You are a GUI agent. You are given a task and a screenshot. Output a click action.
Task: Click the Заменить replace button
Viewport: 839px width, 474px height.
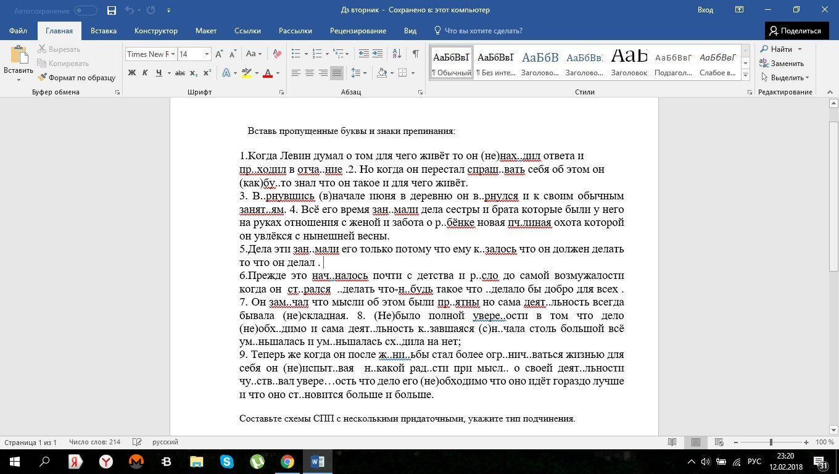pyautogui.click(x=782, y=64)
